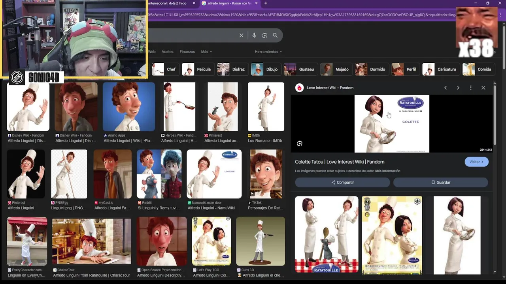The image size is (506, 284).
Task: Filter images by Dormido chip
Action: click(x=372, y=69)
